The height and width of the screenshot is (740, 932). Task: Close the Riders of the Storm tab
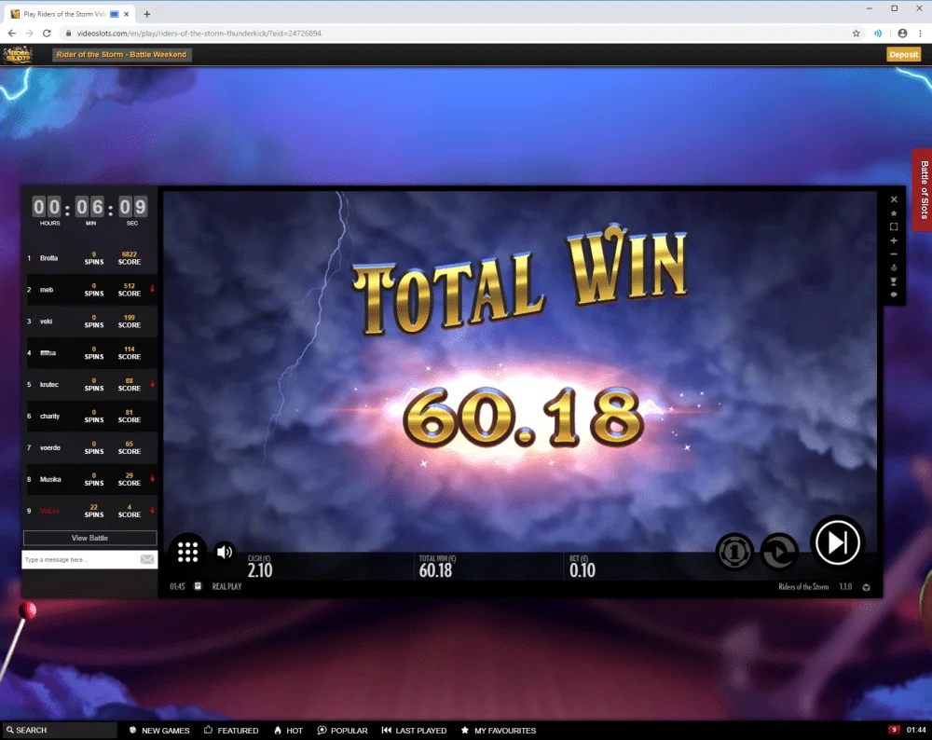coord(126,14)
